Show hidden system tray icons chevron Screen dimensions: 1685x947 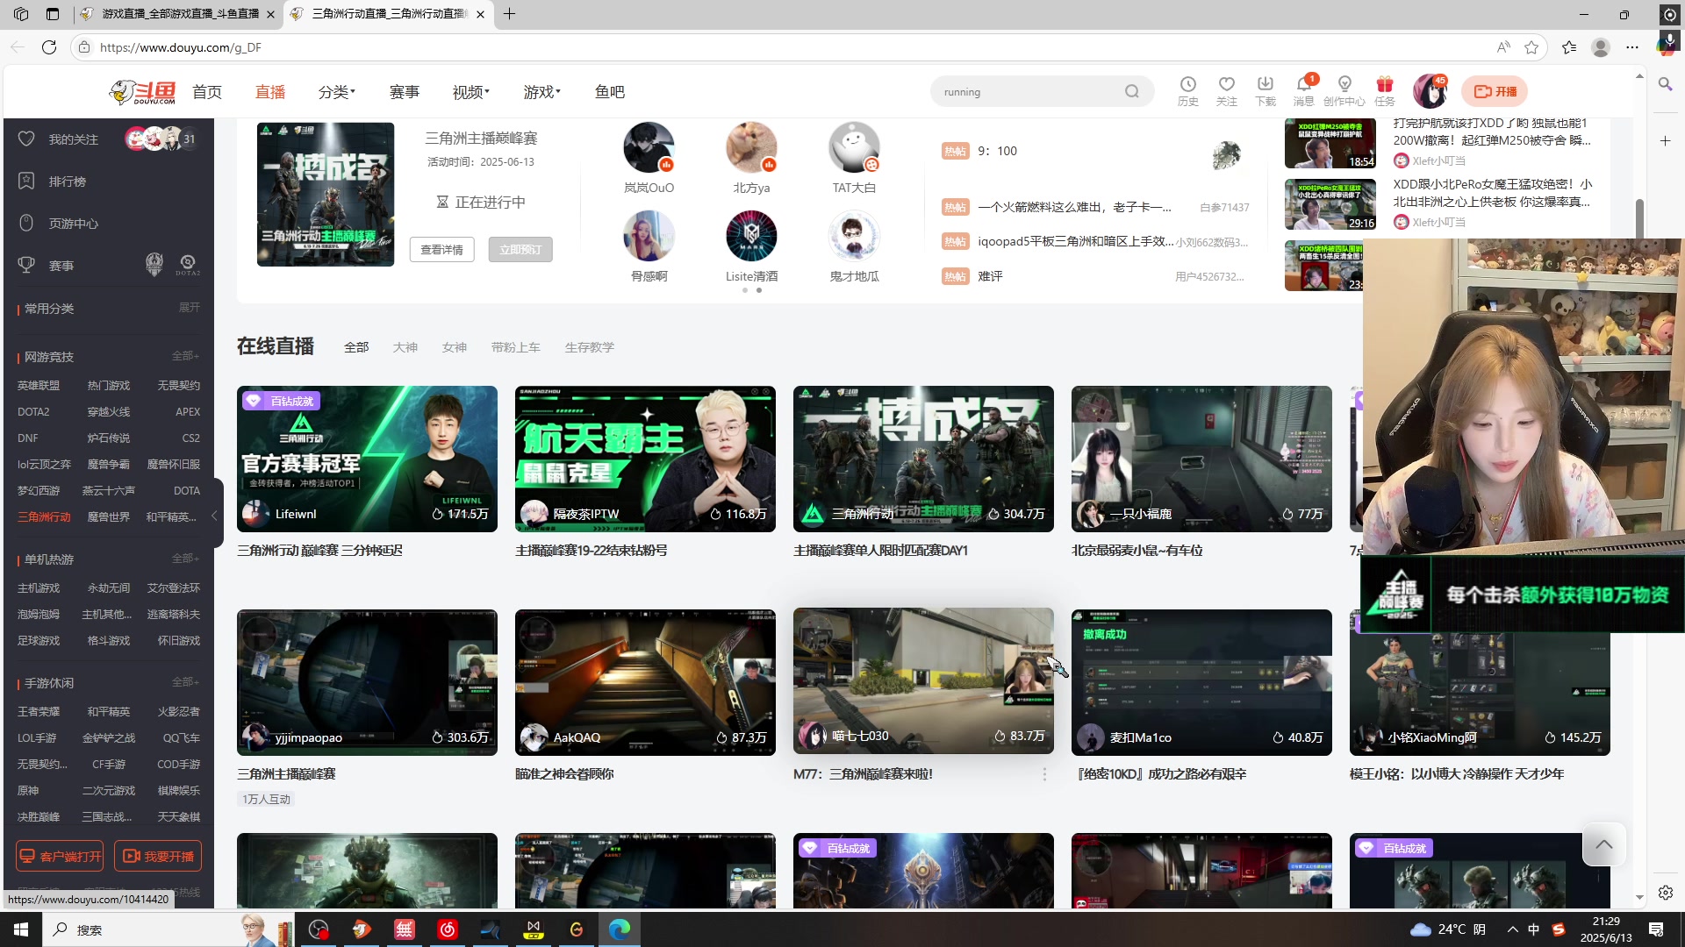(x=1512, y=929)
